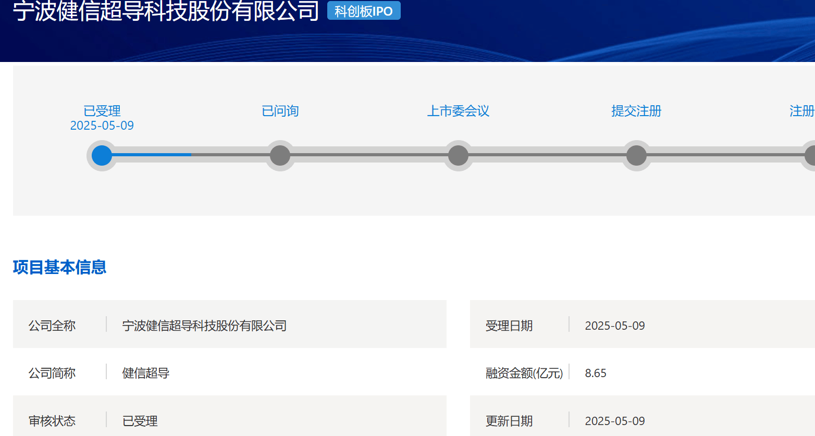Click the 公司简称 field label
815x436 pixels.
coord(52,373)
